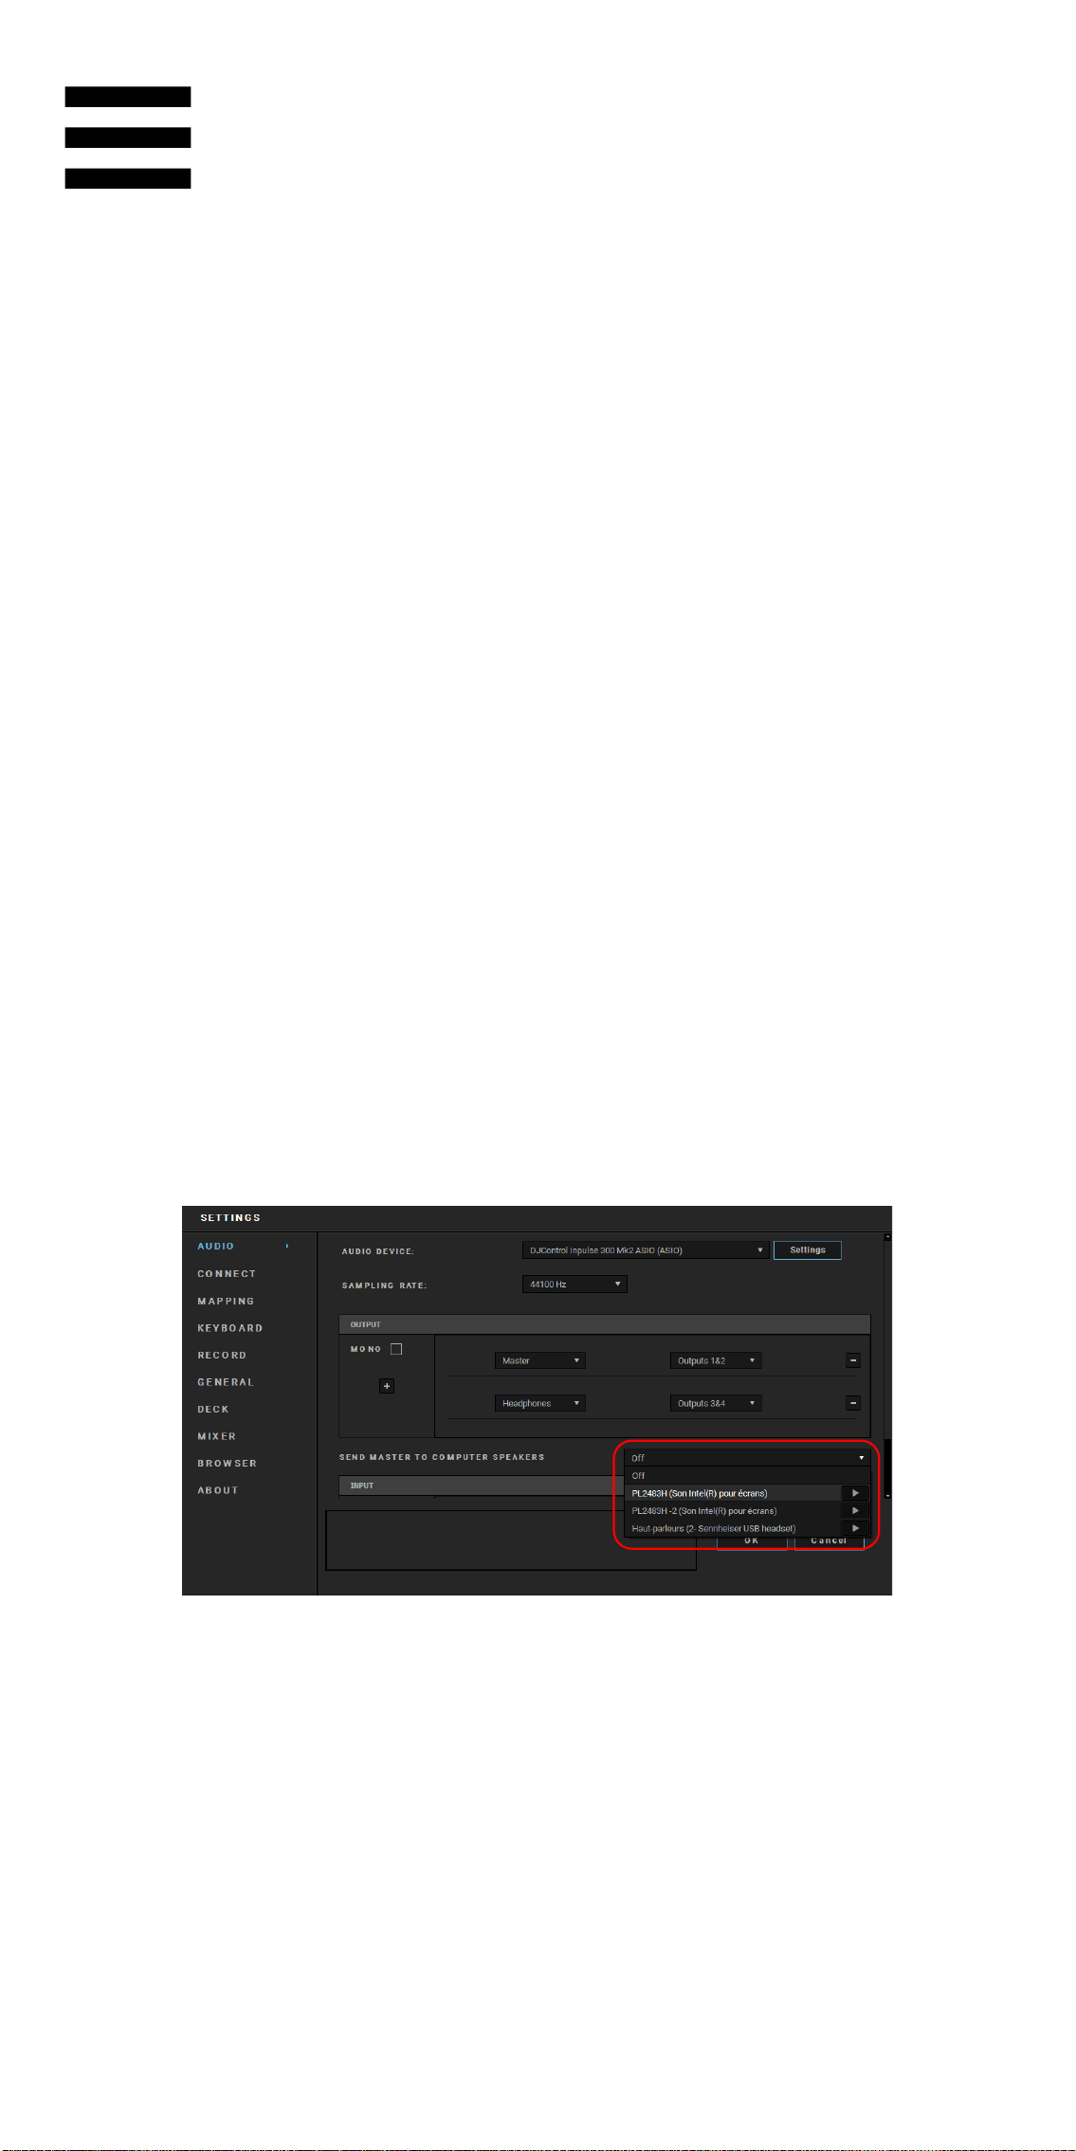Open the Outputs 3&4 channel dropdown
Screen dimensions: 1076x2151
[716, 1403]
